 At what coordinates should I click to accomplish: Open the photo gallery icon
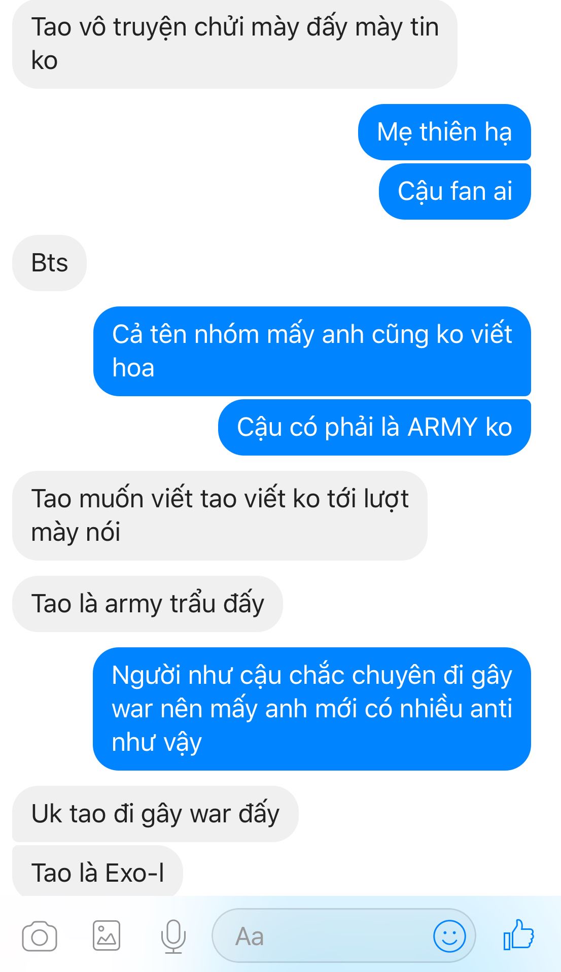(107, 935)
